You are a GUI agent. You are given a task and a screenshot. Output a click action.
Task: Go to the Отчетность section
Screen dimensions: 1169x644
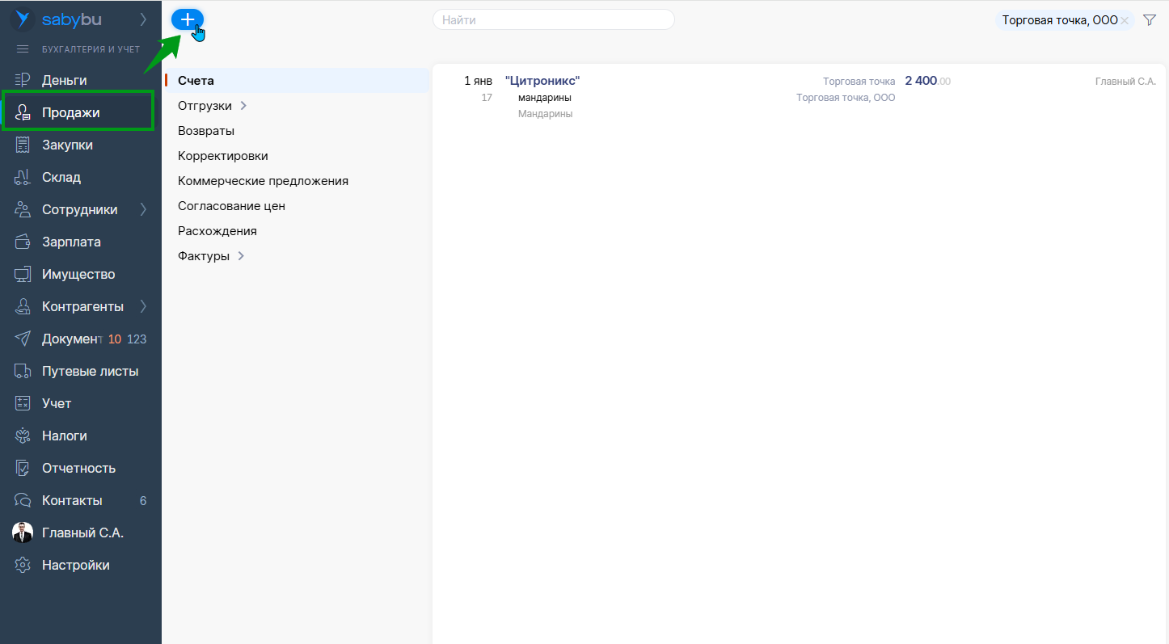78,468
